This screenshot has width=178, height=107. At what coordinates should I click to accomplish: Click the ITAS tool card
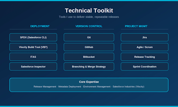(33, 57)
